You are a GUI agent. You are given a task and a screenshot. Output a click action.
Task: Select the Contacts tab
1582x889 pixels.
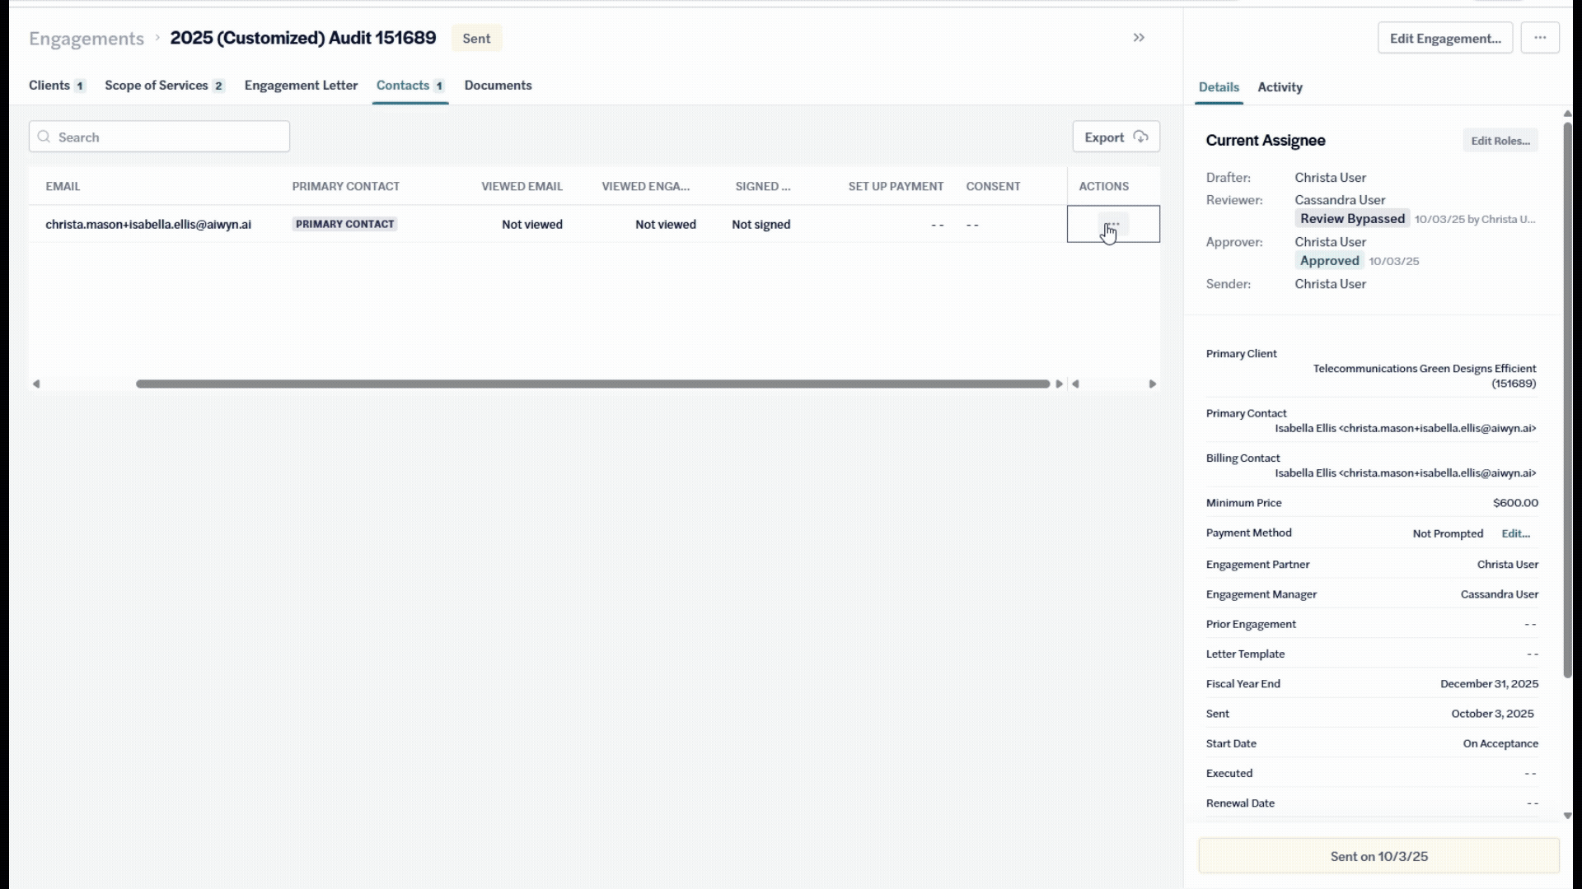pos(410,86)
